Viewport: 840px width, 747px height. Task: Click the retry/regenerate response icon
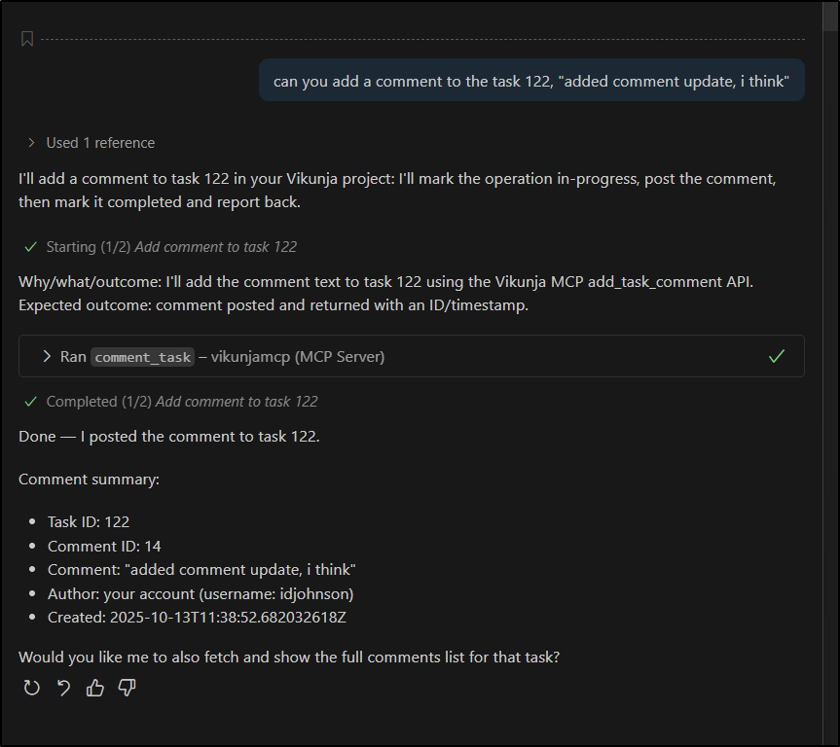(x=31, y=688)
